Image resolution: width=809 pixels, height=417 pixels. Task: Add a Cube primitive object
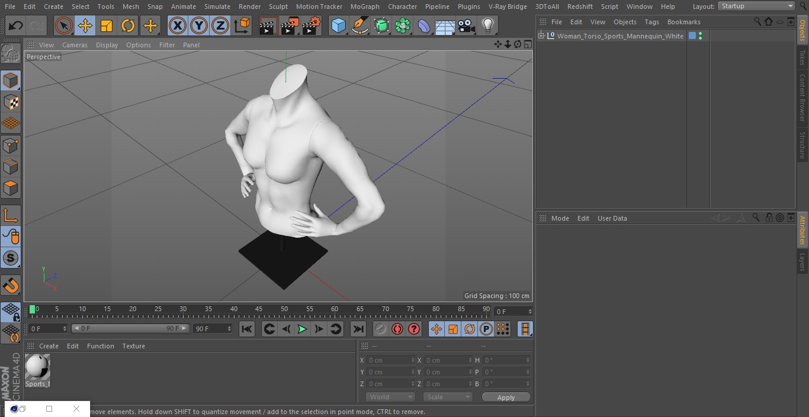coord(338,26)
